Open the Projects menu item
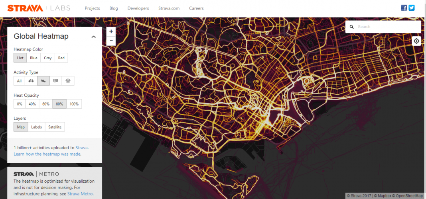426x199 pixels. point(93,8)
